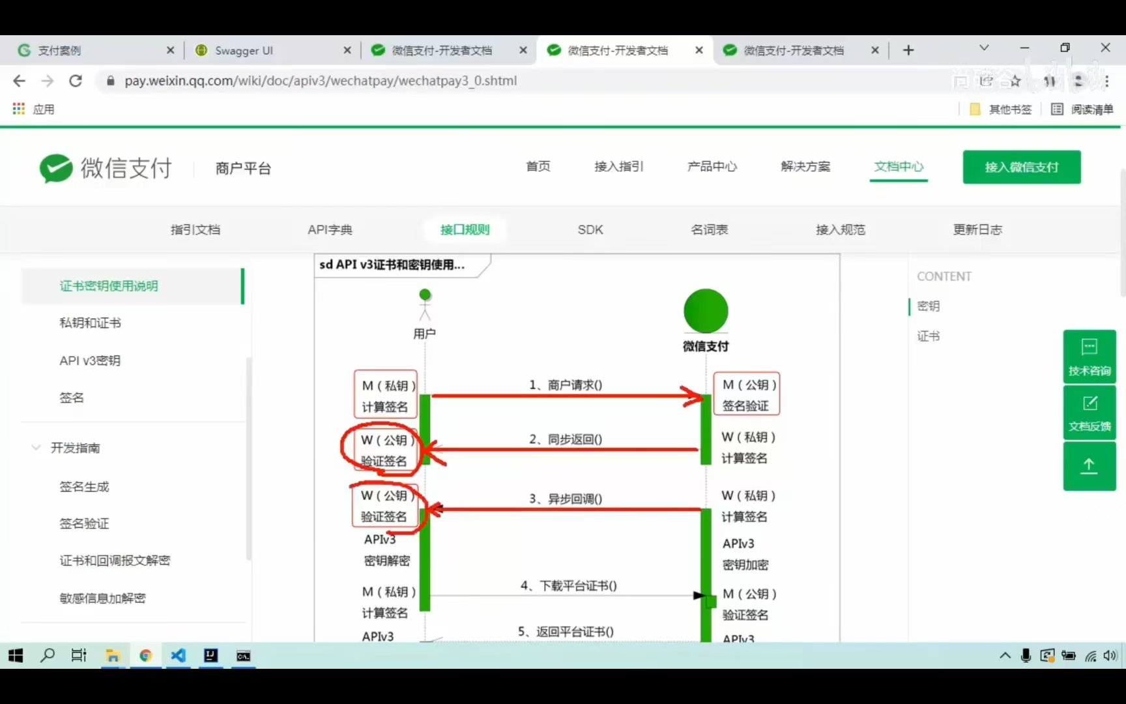Open the Windows Start menu
The image size is (1126, 704).
(16, 656)
